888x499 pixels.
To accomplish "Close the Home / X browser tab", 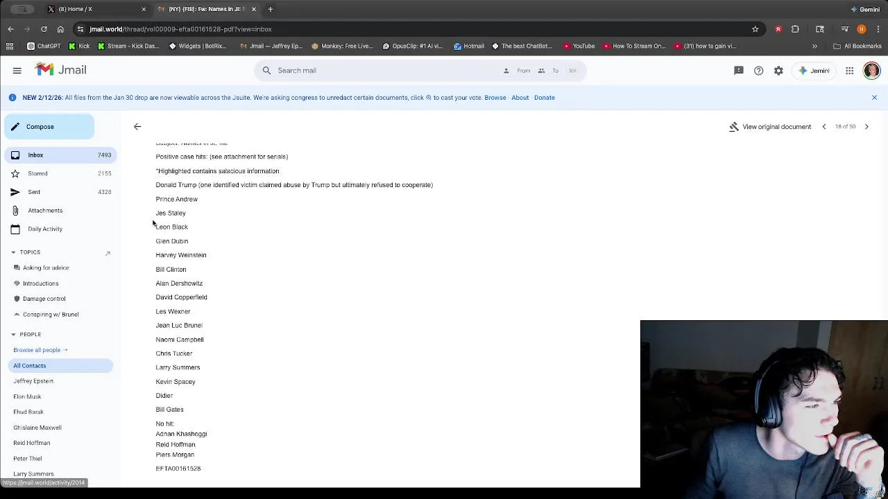I will point(144,9).
